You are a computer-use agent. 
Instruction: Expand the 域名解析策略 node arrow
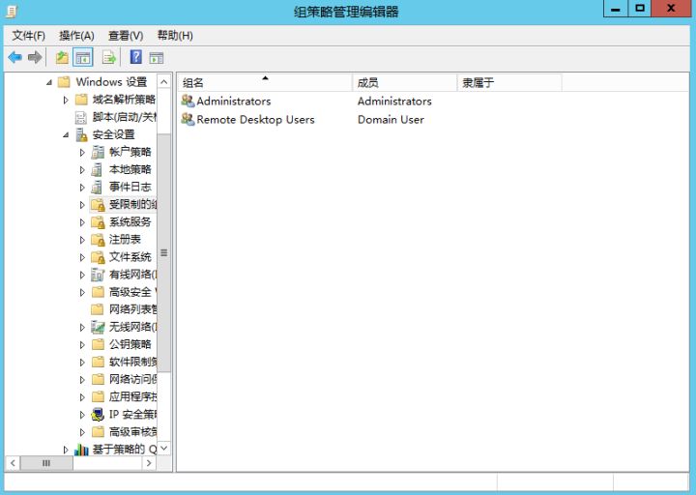66,100
